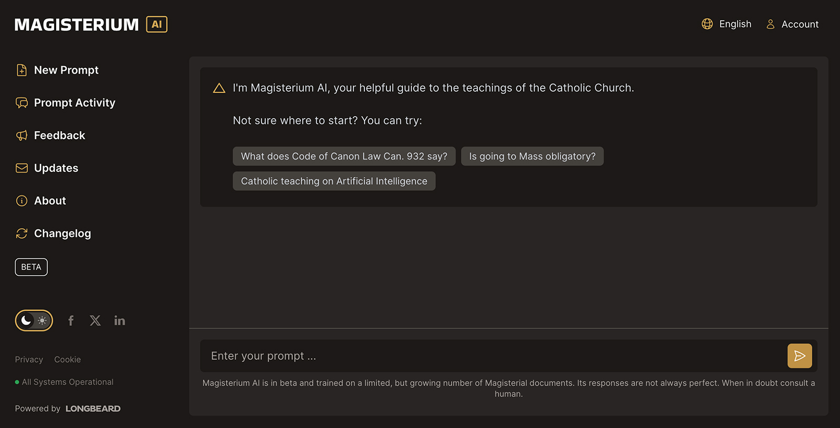Image resolution: width=840 pixels, height=428 pixels.
Task: Select 'What does Code of Canon Law Can. 932 say?'
Action: (344, 156)
